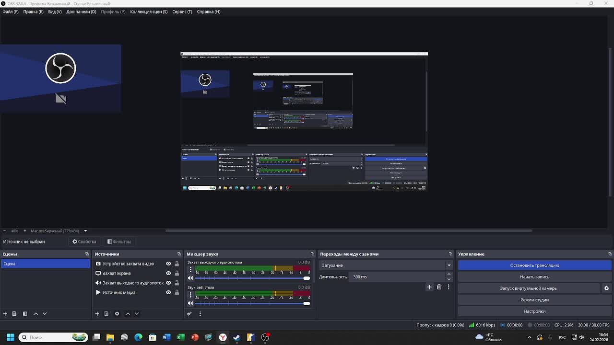Toggle lock on Захват выходного аудиопотока source

click(x=177, y=283)
